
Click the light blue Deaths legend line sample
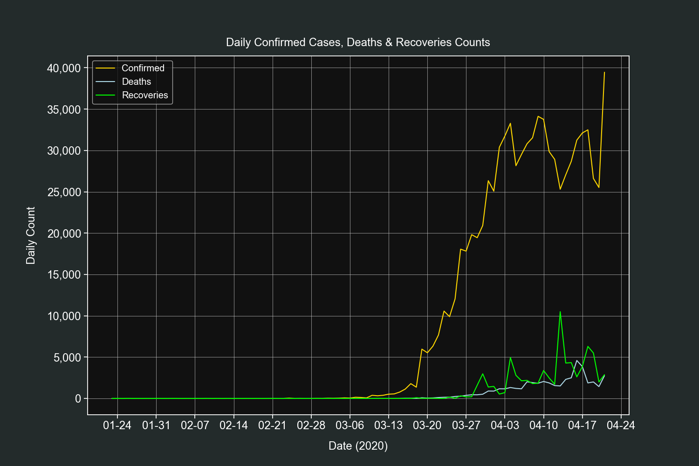[x=105, y=82]
